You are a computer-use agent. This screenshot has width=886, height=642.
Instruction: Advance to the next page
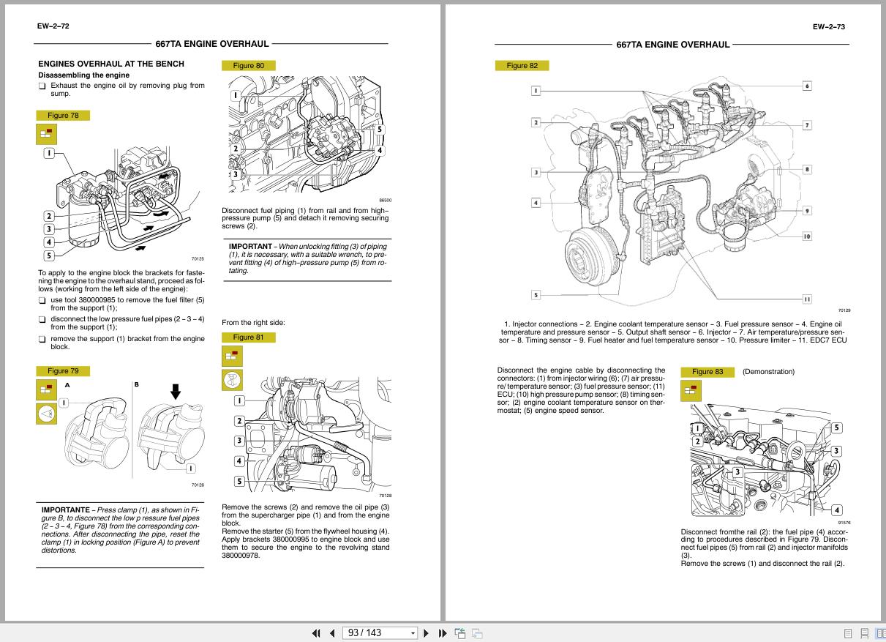pyautogui.click(x=427, y=632)
